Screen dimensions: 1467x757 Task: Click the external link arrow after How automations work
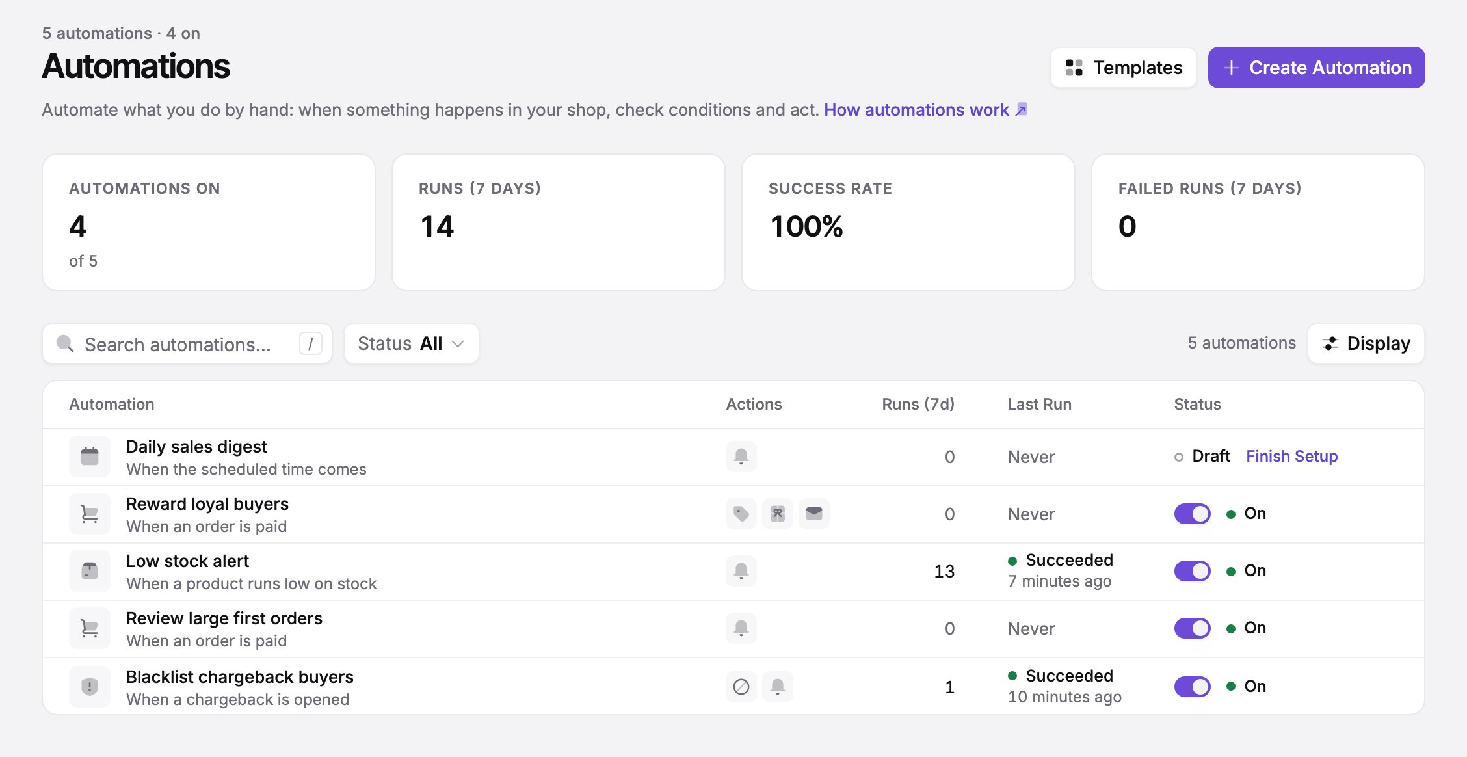(1022, 110)
